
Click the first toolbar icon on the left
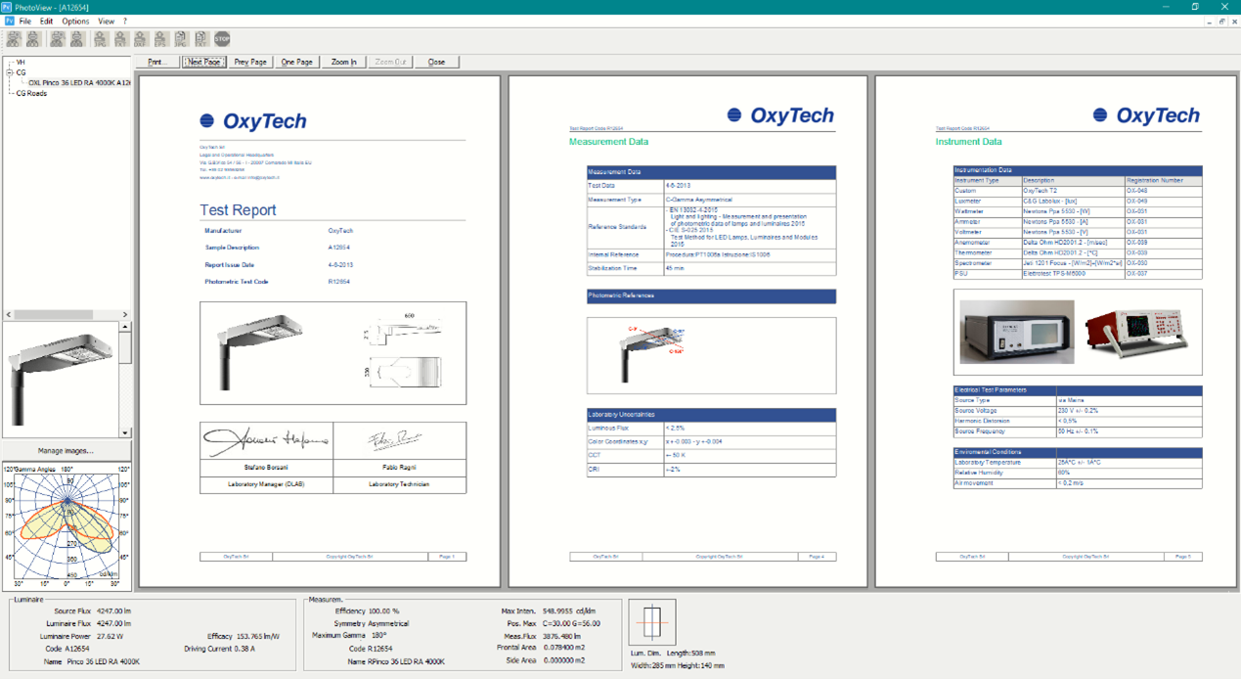coord(14,39)
